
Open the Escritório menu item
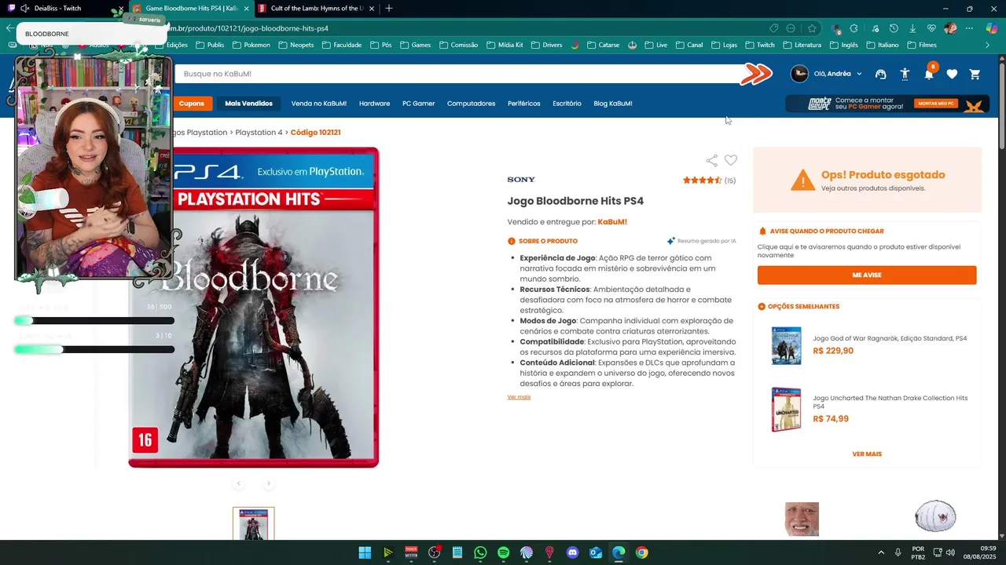[567, 104]
